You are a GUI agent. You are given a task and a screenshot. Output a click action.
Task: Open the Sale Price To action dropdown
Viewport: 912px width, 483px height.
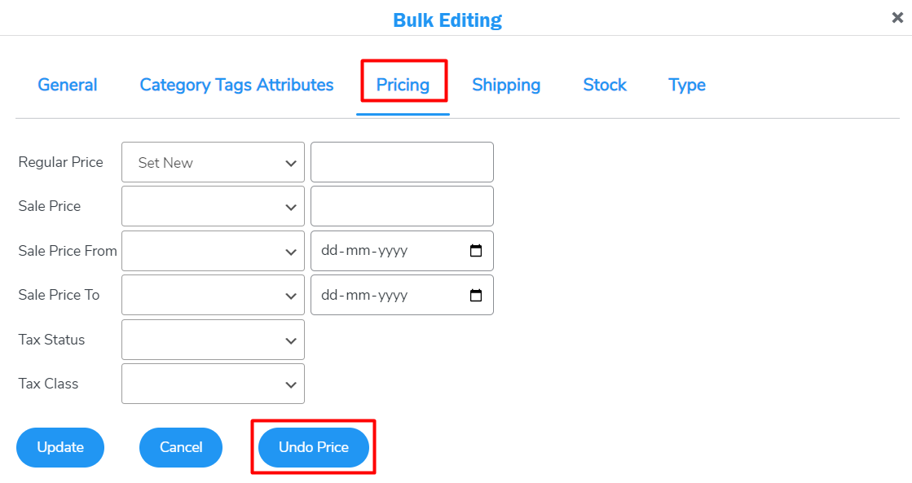212,295
